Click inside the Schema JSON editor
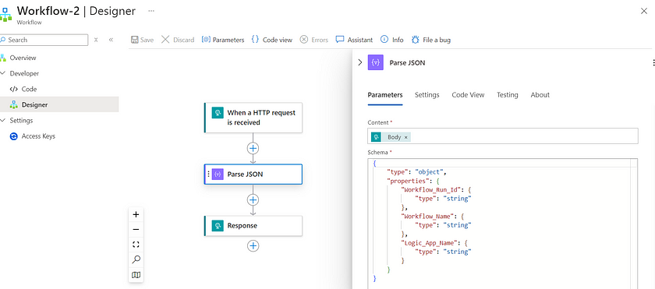 click(x=503, y=223)
